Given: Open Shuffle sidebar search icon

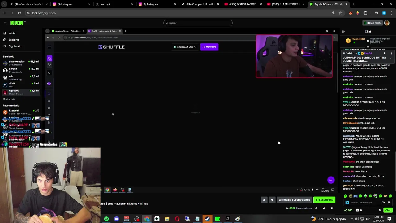Looking at the screenshot, I should click(x=49, y=73).
